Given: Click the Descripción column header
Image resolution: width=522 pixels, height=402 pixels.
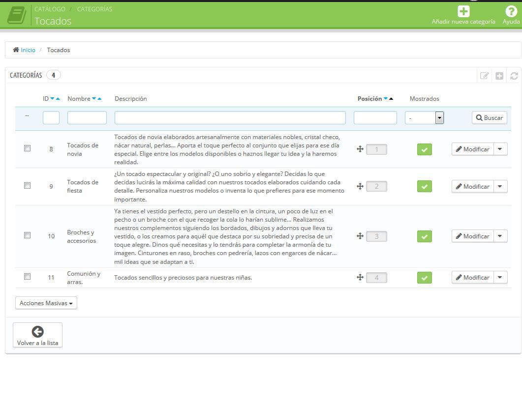Looking at the screenshot, I should click(131, 98).
